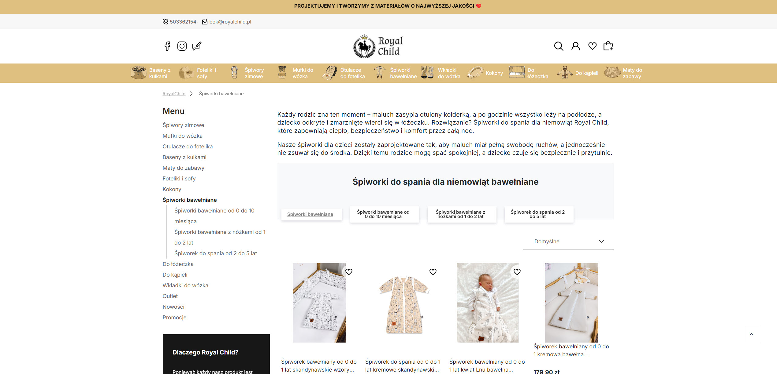The image size is (777, 374).
Task: Click the blog pencil icon
Action: click(197, 46)
